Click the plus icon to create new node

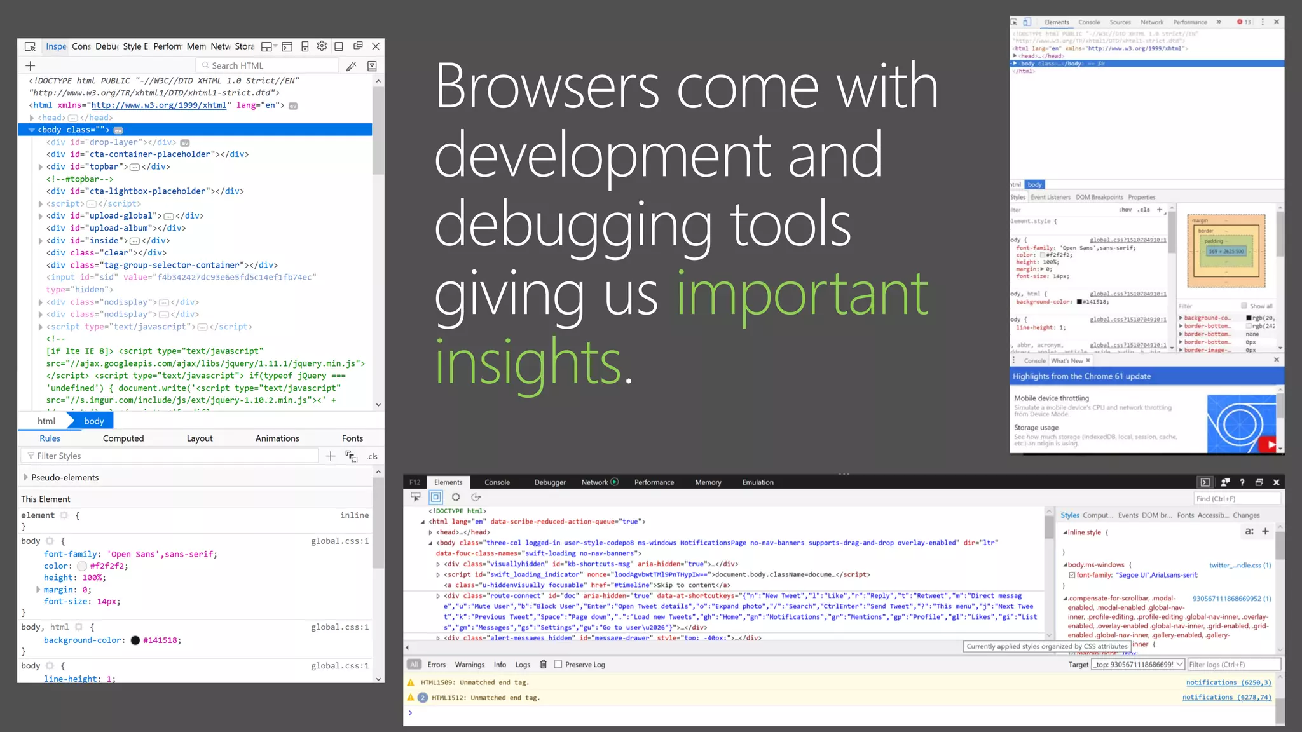coord(30,65)
